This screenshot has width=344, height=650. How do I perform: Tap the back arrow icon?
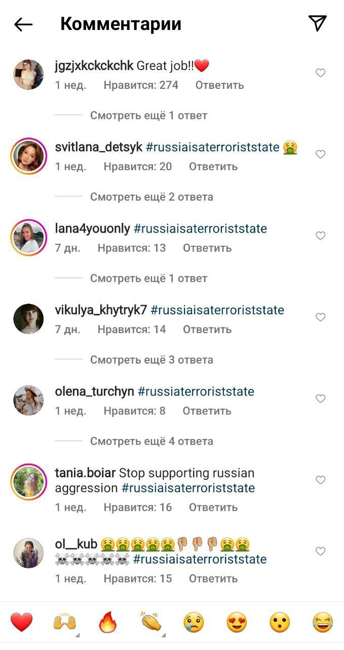(x=23, y=24)
